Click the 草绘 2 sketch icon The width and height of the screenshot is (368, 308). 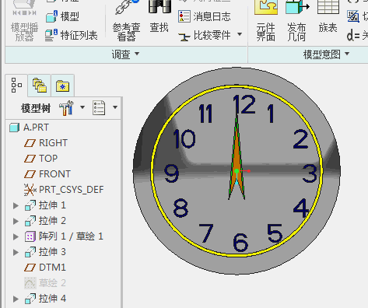tap(30, 283)
